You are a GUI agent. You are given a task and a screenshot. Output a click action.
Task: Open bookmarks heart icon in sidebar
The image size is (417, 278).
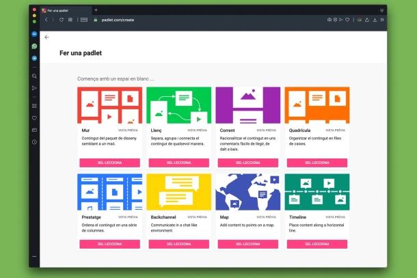(x=34, y=118)
